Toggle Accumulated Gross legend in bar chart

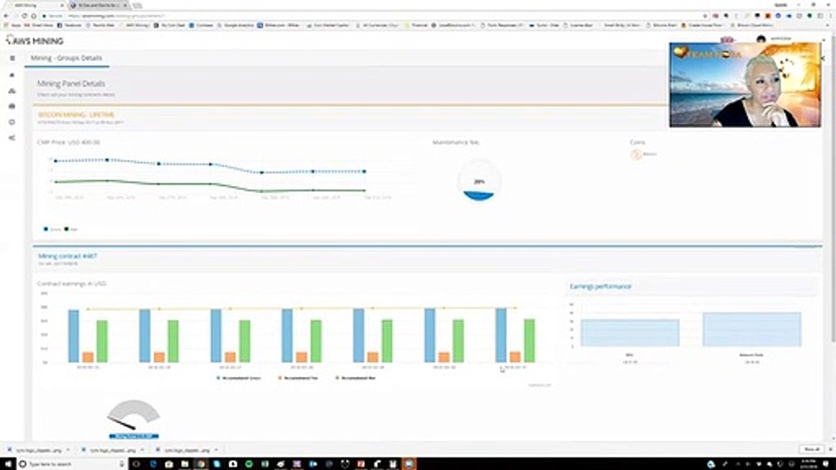pyautogui.click(x=239, y=378)
